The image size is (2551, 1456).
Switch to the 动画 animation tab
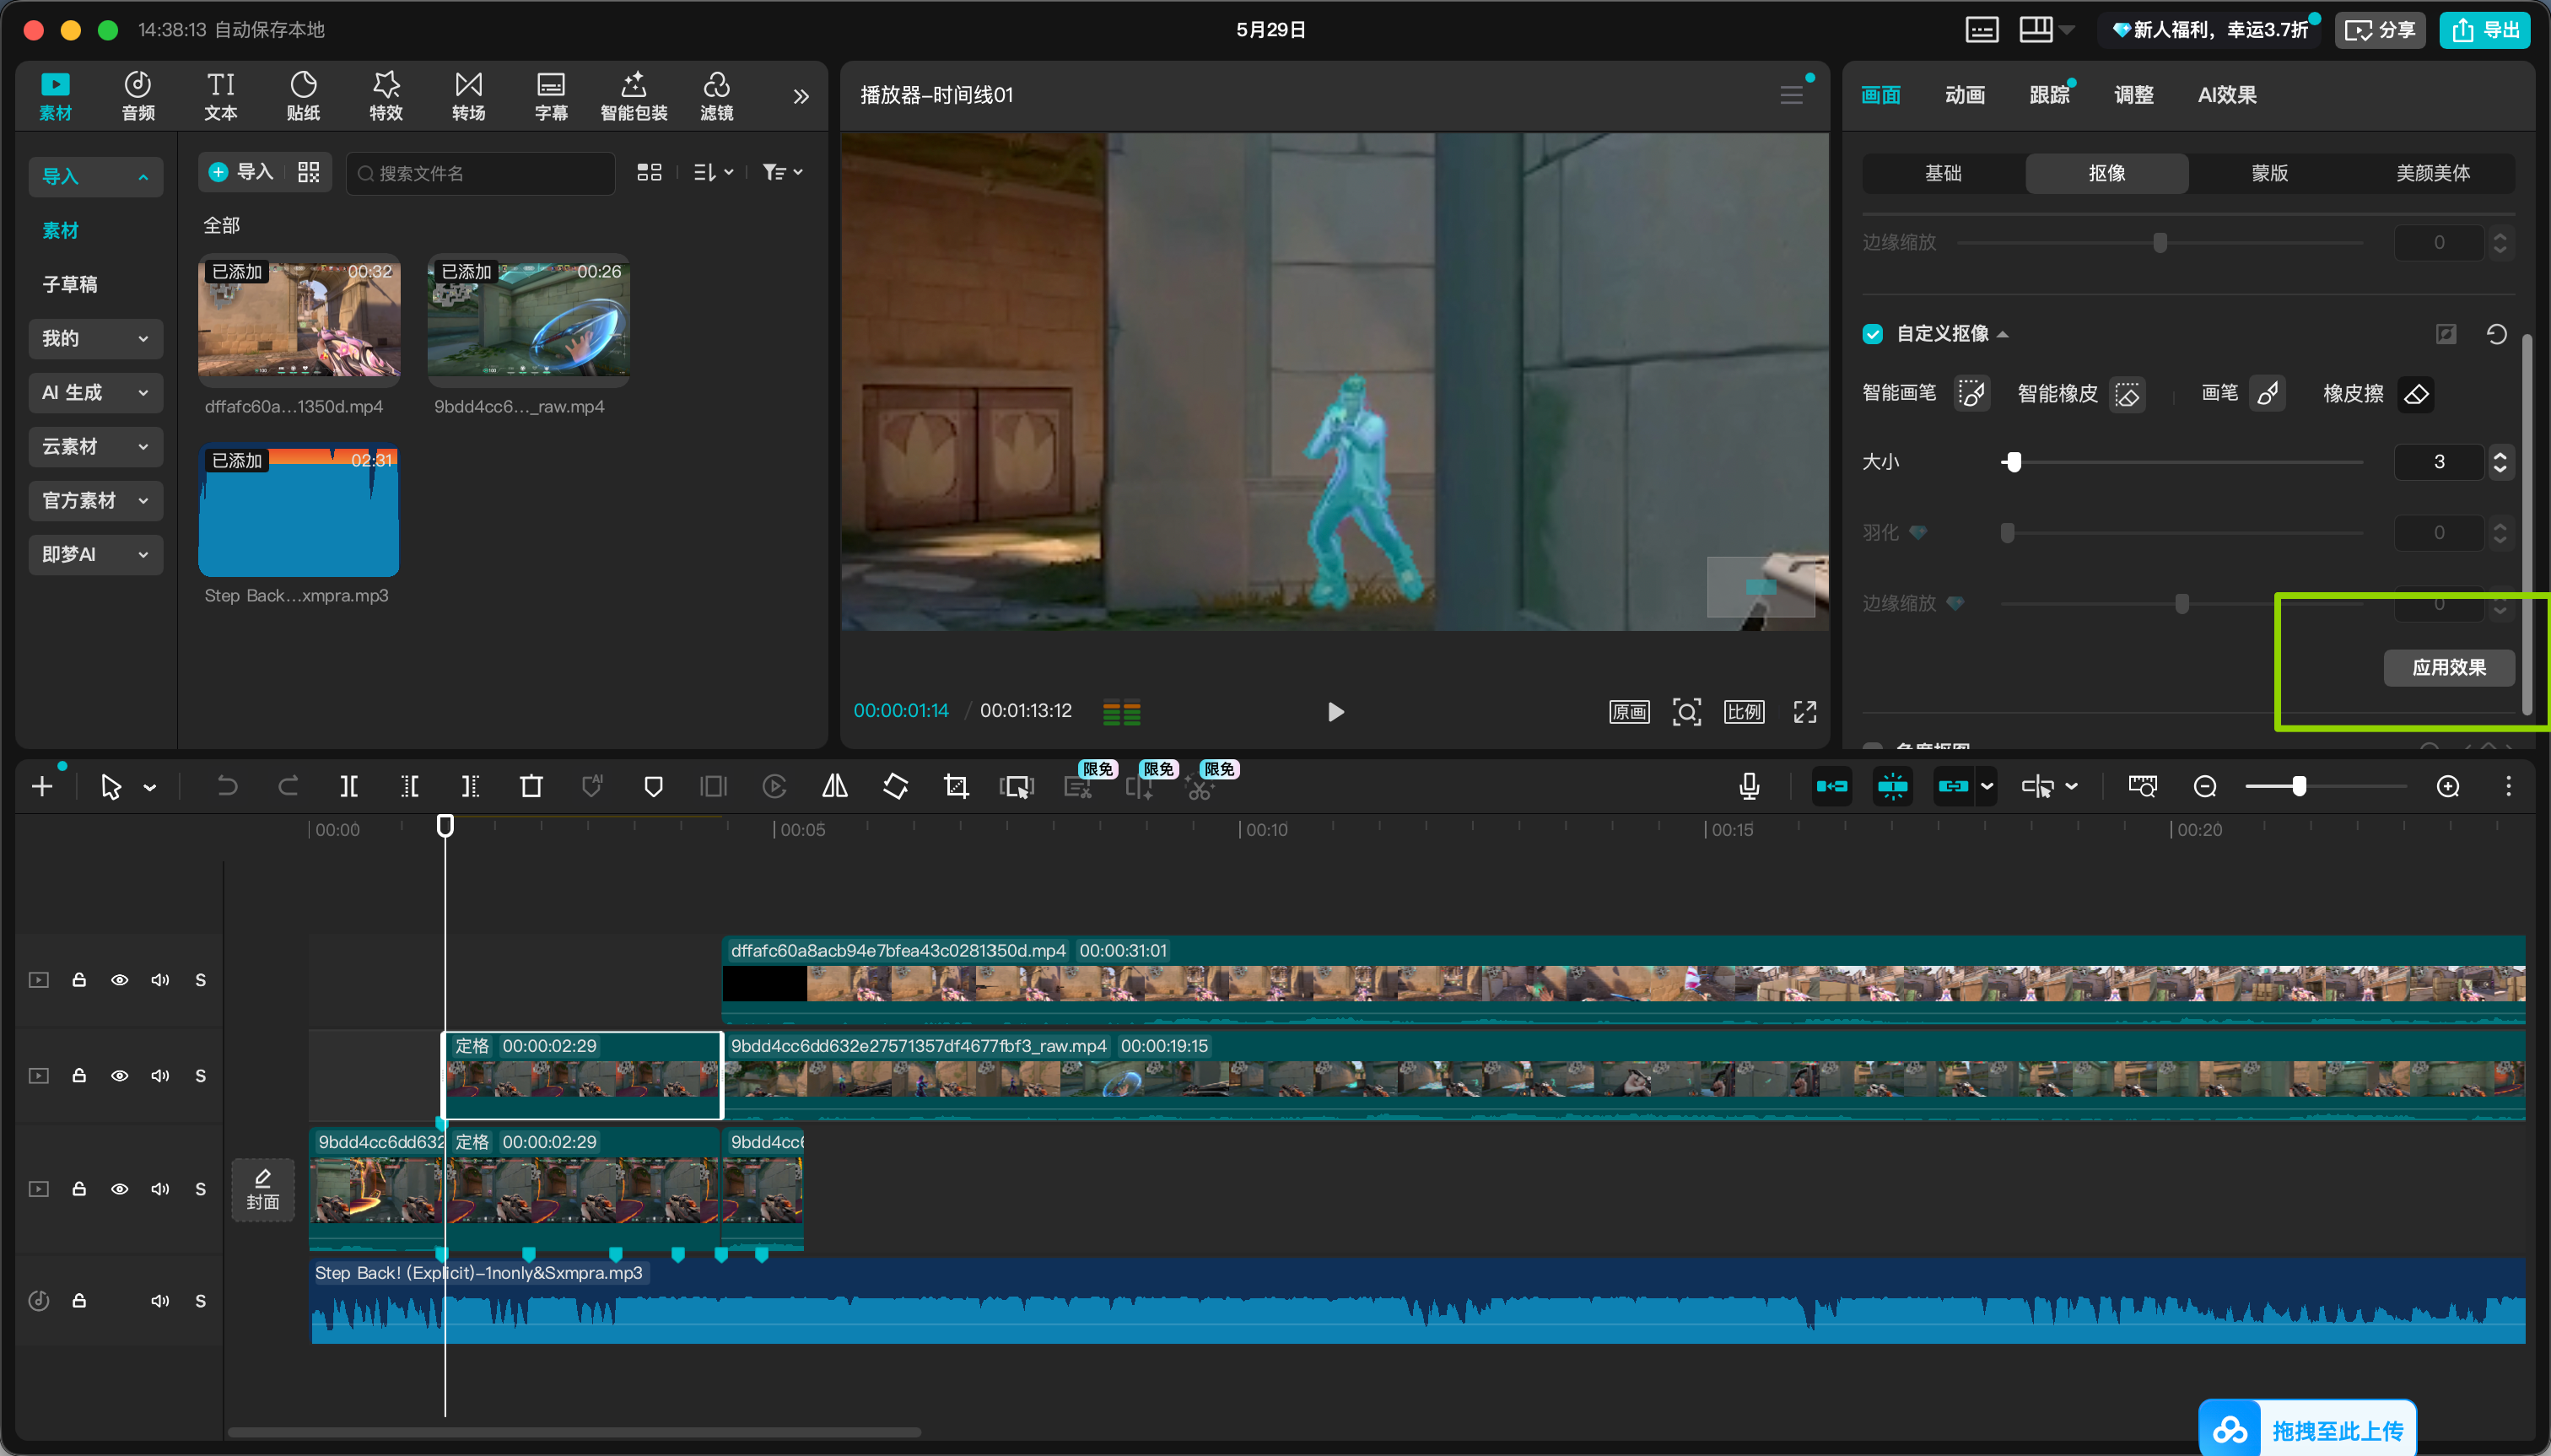(x=1964, y=95)
